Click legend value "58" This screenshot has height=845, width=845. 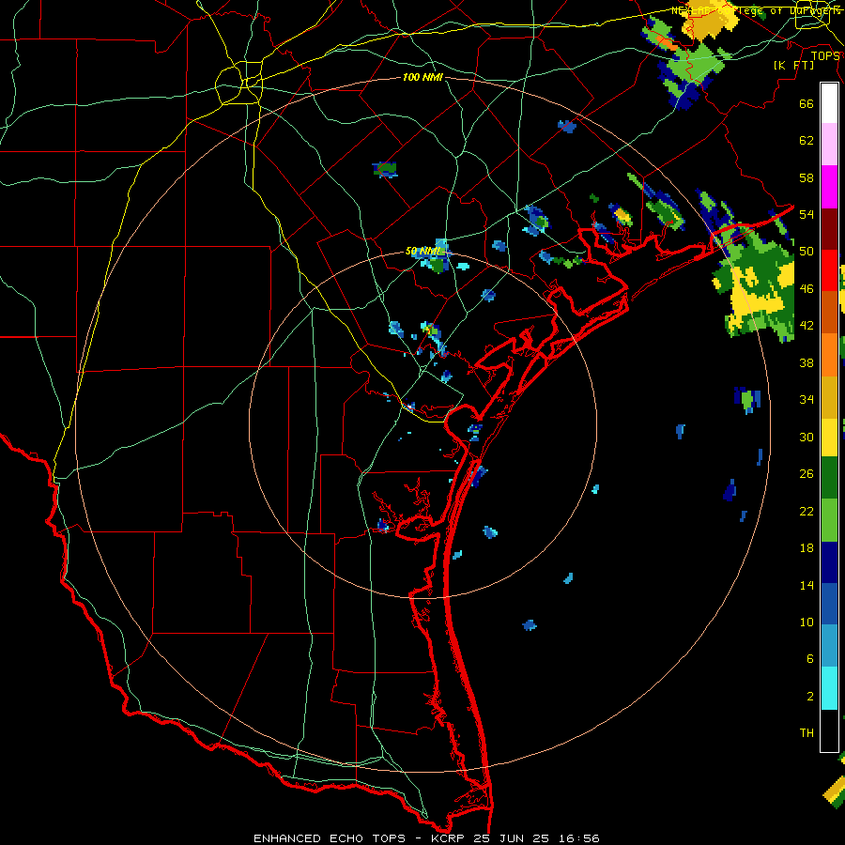pos(807,177)
